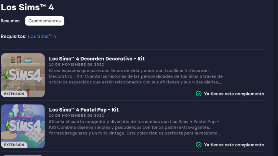Open the Desorden Decorativo Kit thumbnail
The height and width of the screenshot is (156, 278).
point(23,75)
